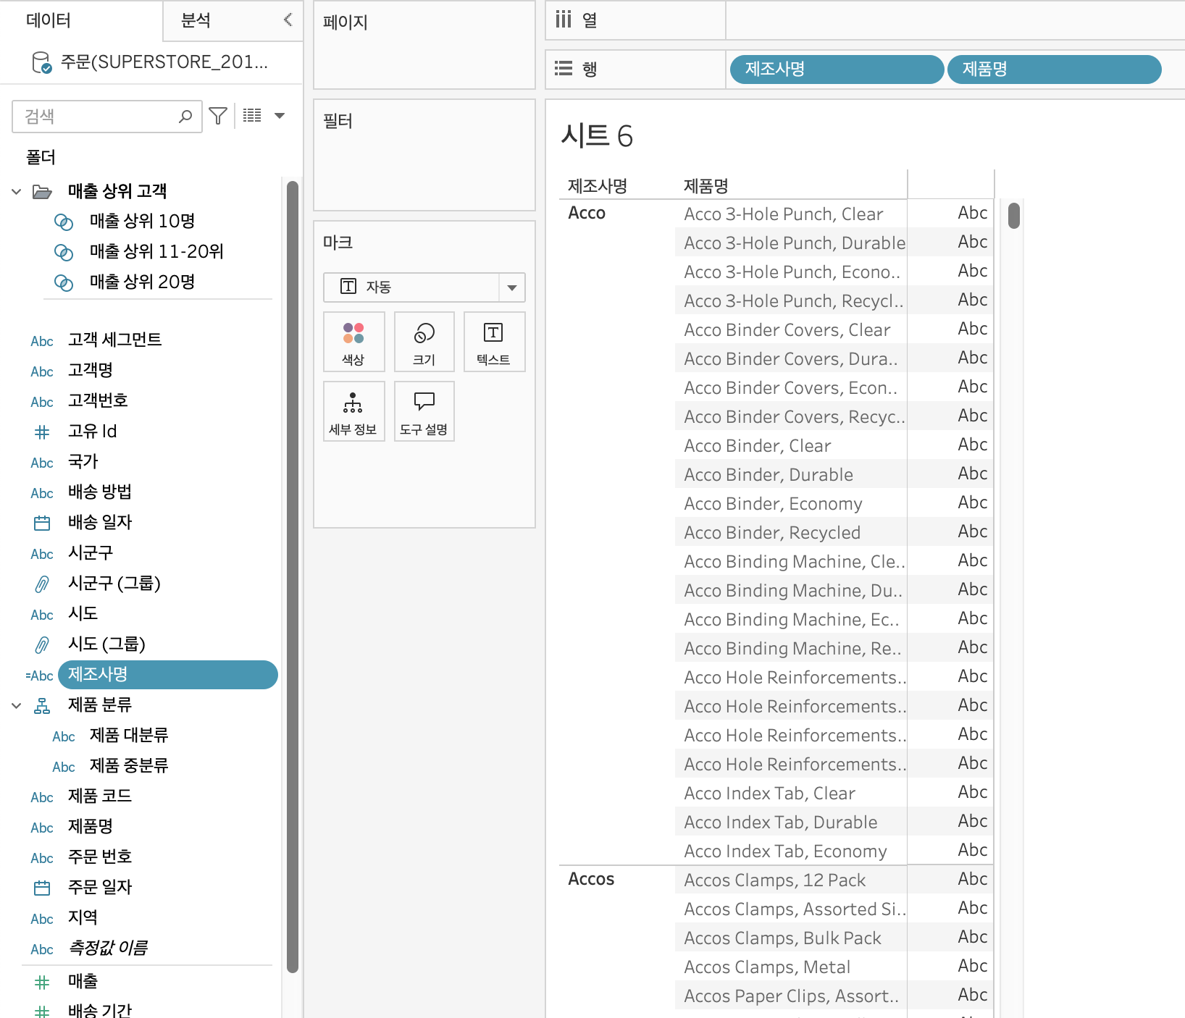Collapse the 매출 상위 고객 folder

pyautogui.click(x=17, y=191)
